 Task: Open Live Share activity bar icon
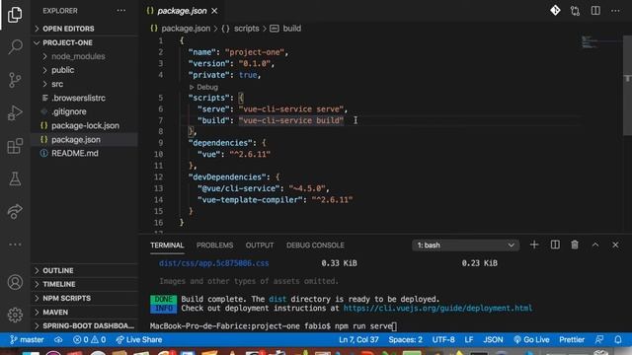tap(15, 211)
